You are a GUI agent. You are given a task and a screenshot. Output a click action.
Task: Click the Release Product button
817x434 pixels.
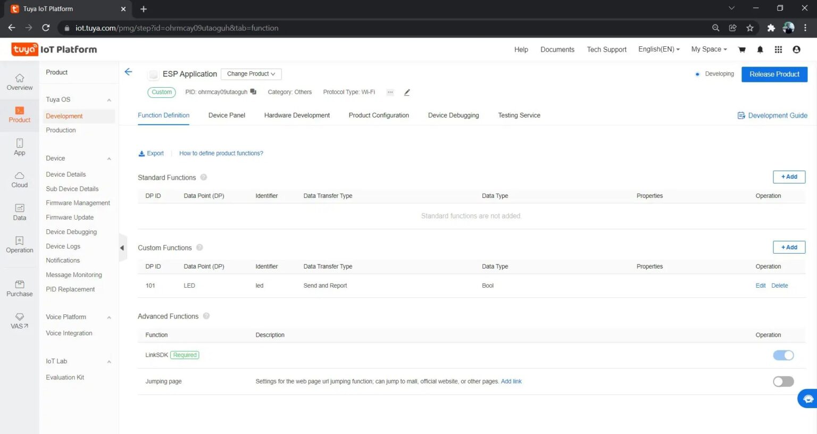click(x=774, y=74)
